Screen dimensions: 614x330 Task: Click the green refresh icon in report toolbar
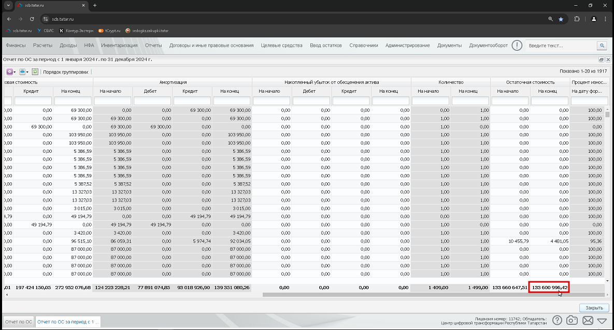(35, 71)
